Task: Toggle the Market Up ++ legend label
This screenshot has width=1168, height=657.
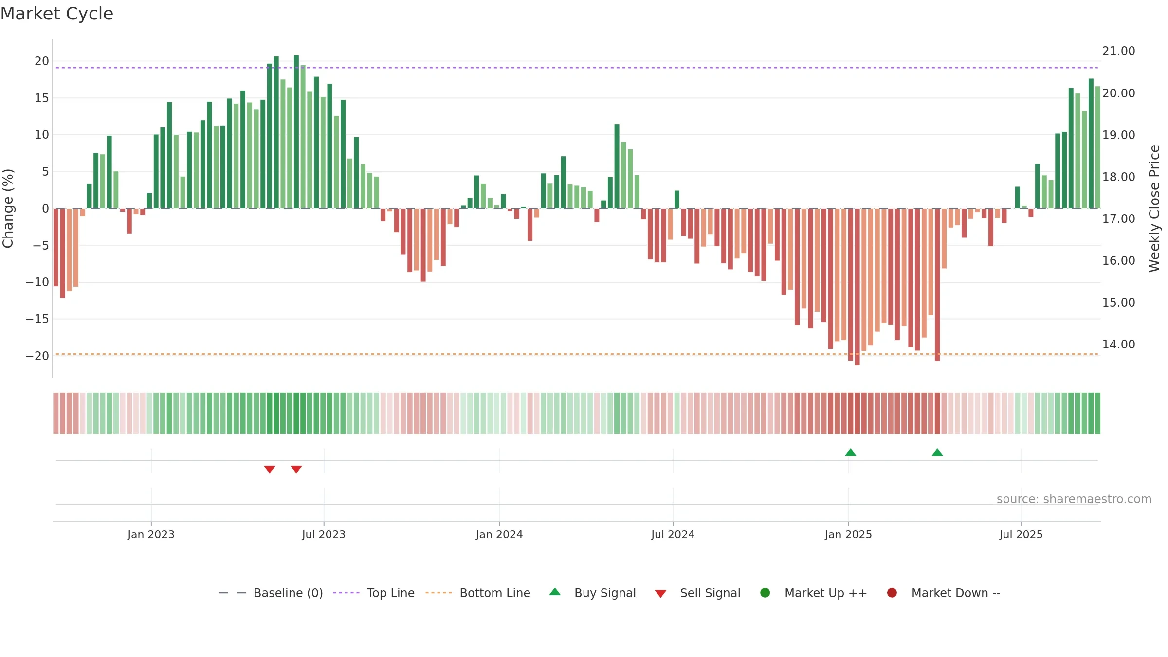Action: click(x=826, y=593)
